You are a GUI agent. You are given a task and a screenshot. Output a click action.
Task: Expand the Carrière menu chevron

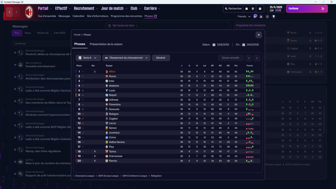pyautogui.click(x=159, y=9)
